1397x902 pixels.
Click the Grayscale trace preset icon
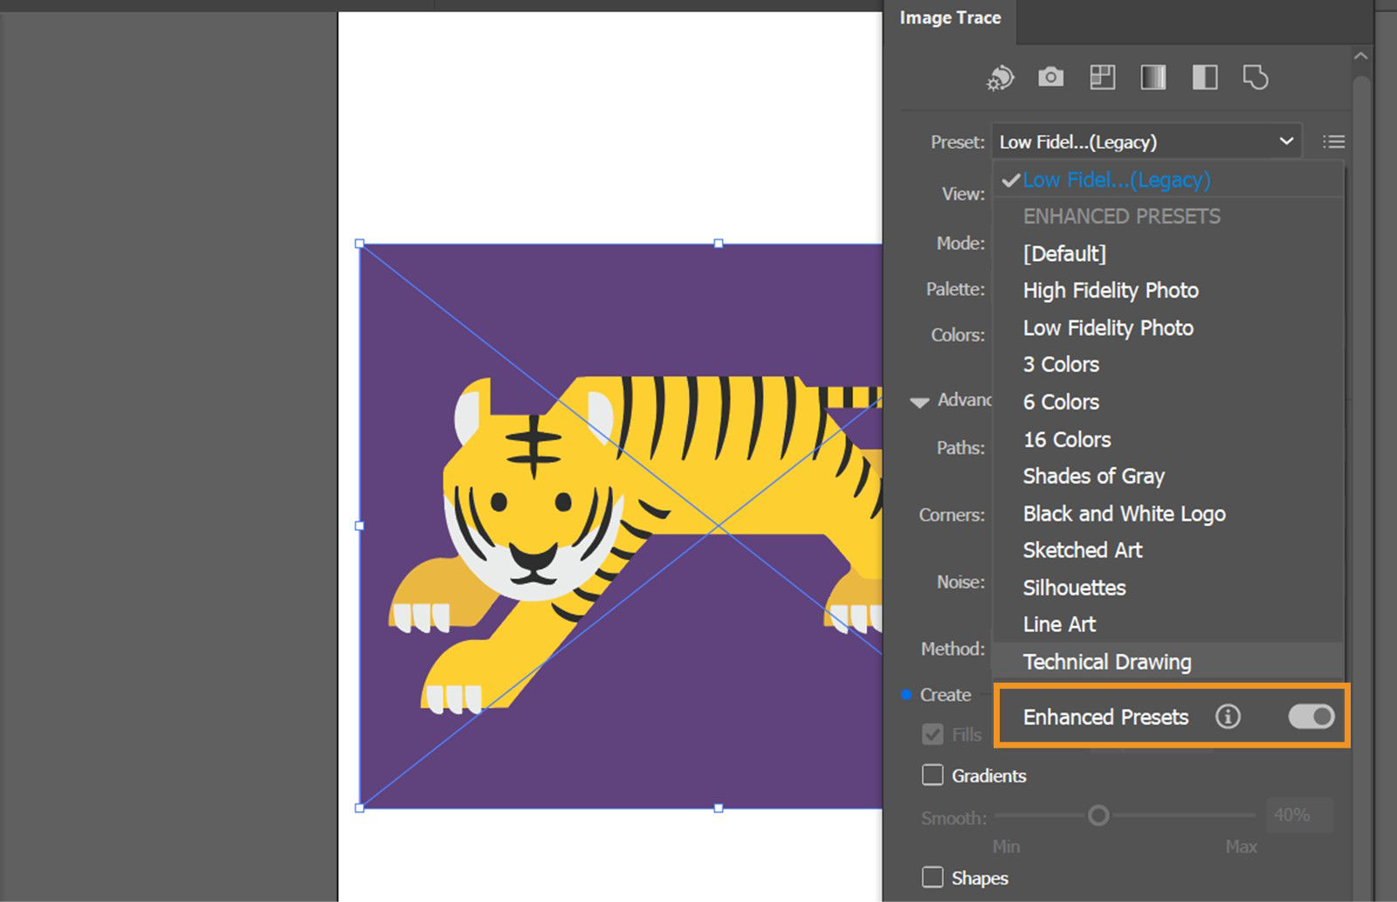[1153, 78]
